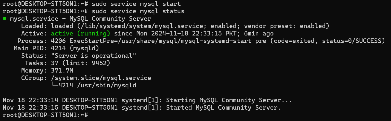Click the CGroup /system.slice/mysql.service path
The height and width of the screenshot is (121, 391).
coord(101,78)
